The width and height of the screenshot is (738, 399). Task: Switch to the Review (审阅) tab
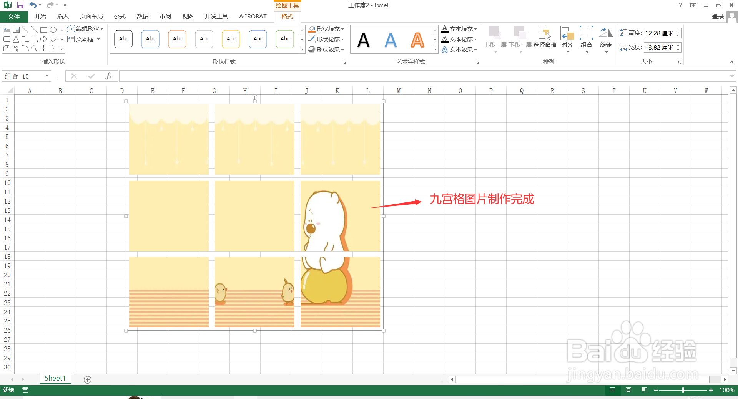pos(165,17)
